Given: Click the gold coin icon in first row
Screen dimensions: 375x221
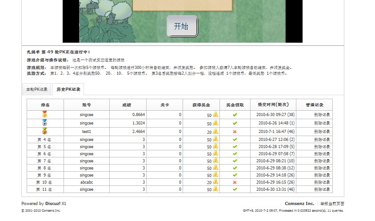Looking at the screenshot, I should [215, 115].
